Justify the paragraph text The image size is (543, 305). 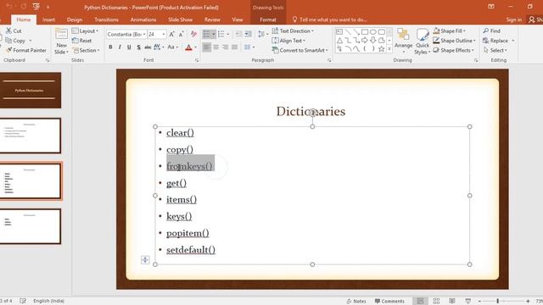(x=235, y=47)
